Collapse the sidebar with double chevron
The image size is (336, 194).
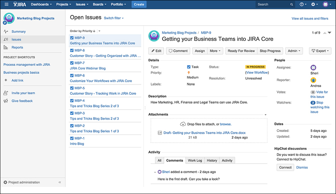60,182
